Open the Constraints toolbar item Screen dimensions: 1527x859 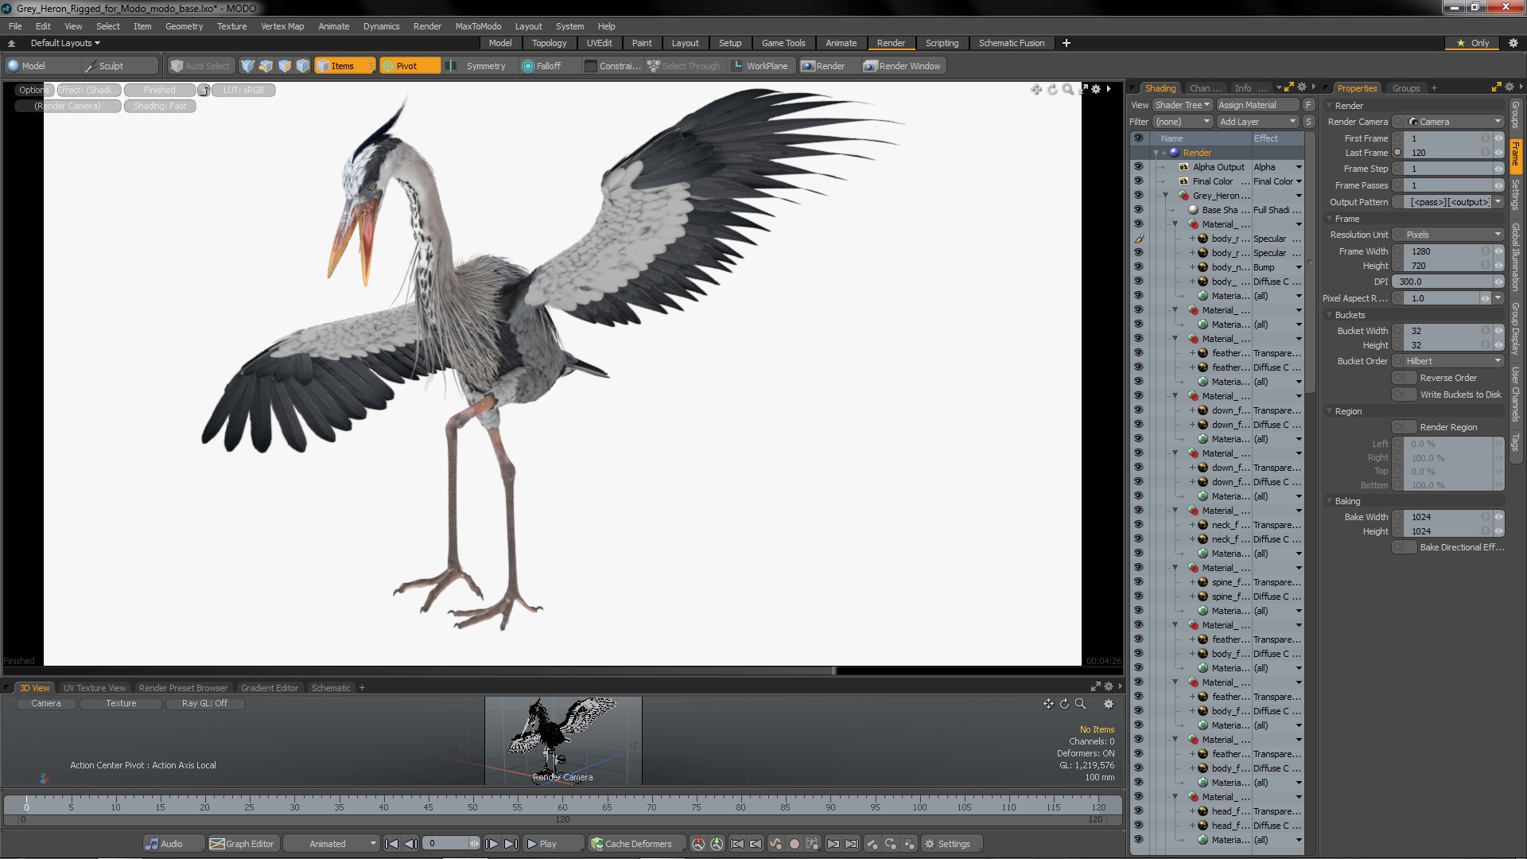[612, 66]
